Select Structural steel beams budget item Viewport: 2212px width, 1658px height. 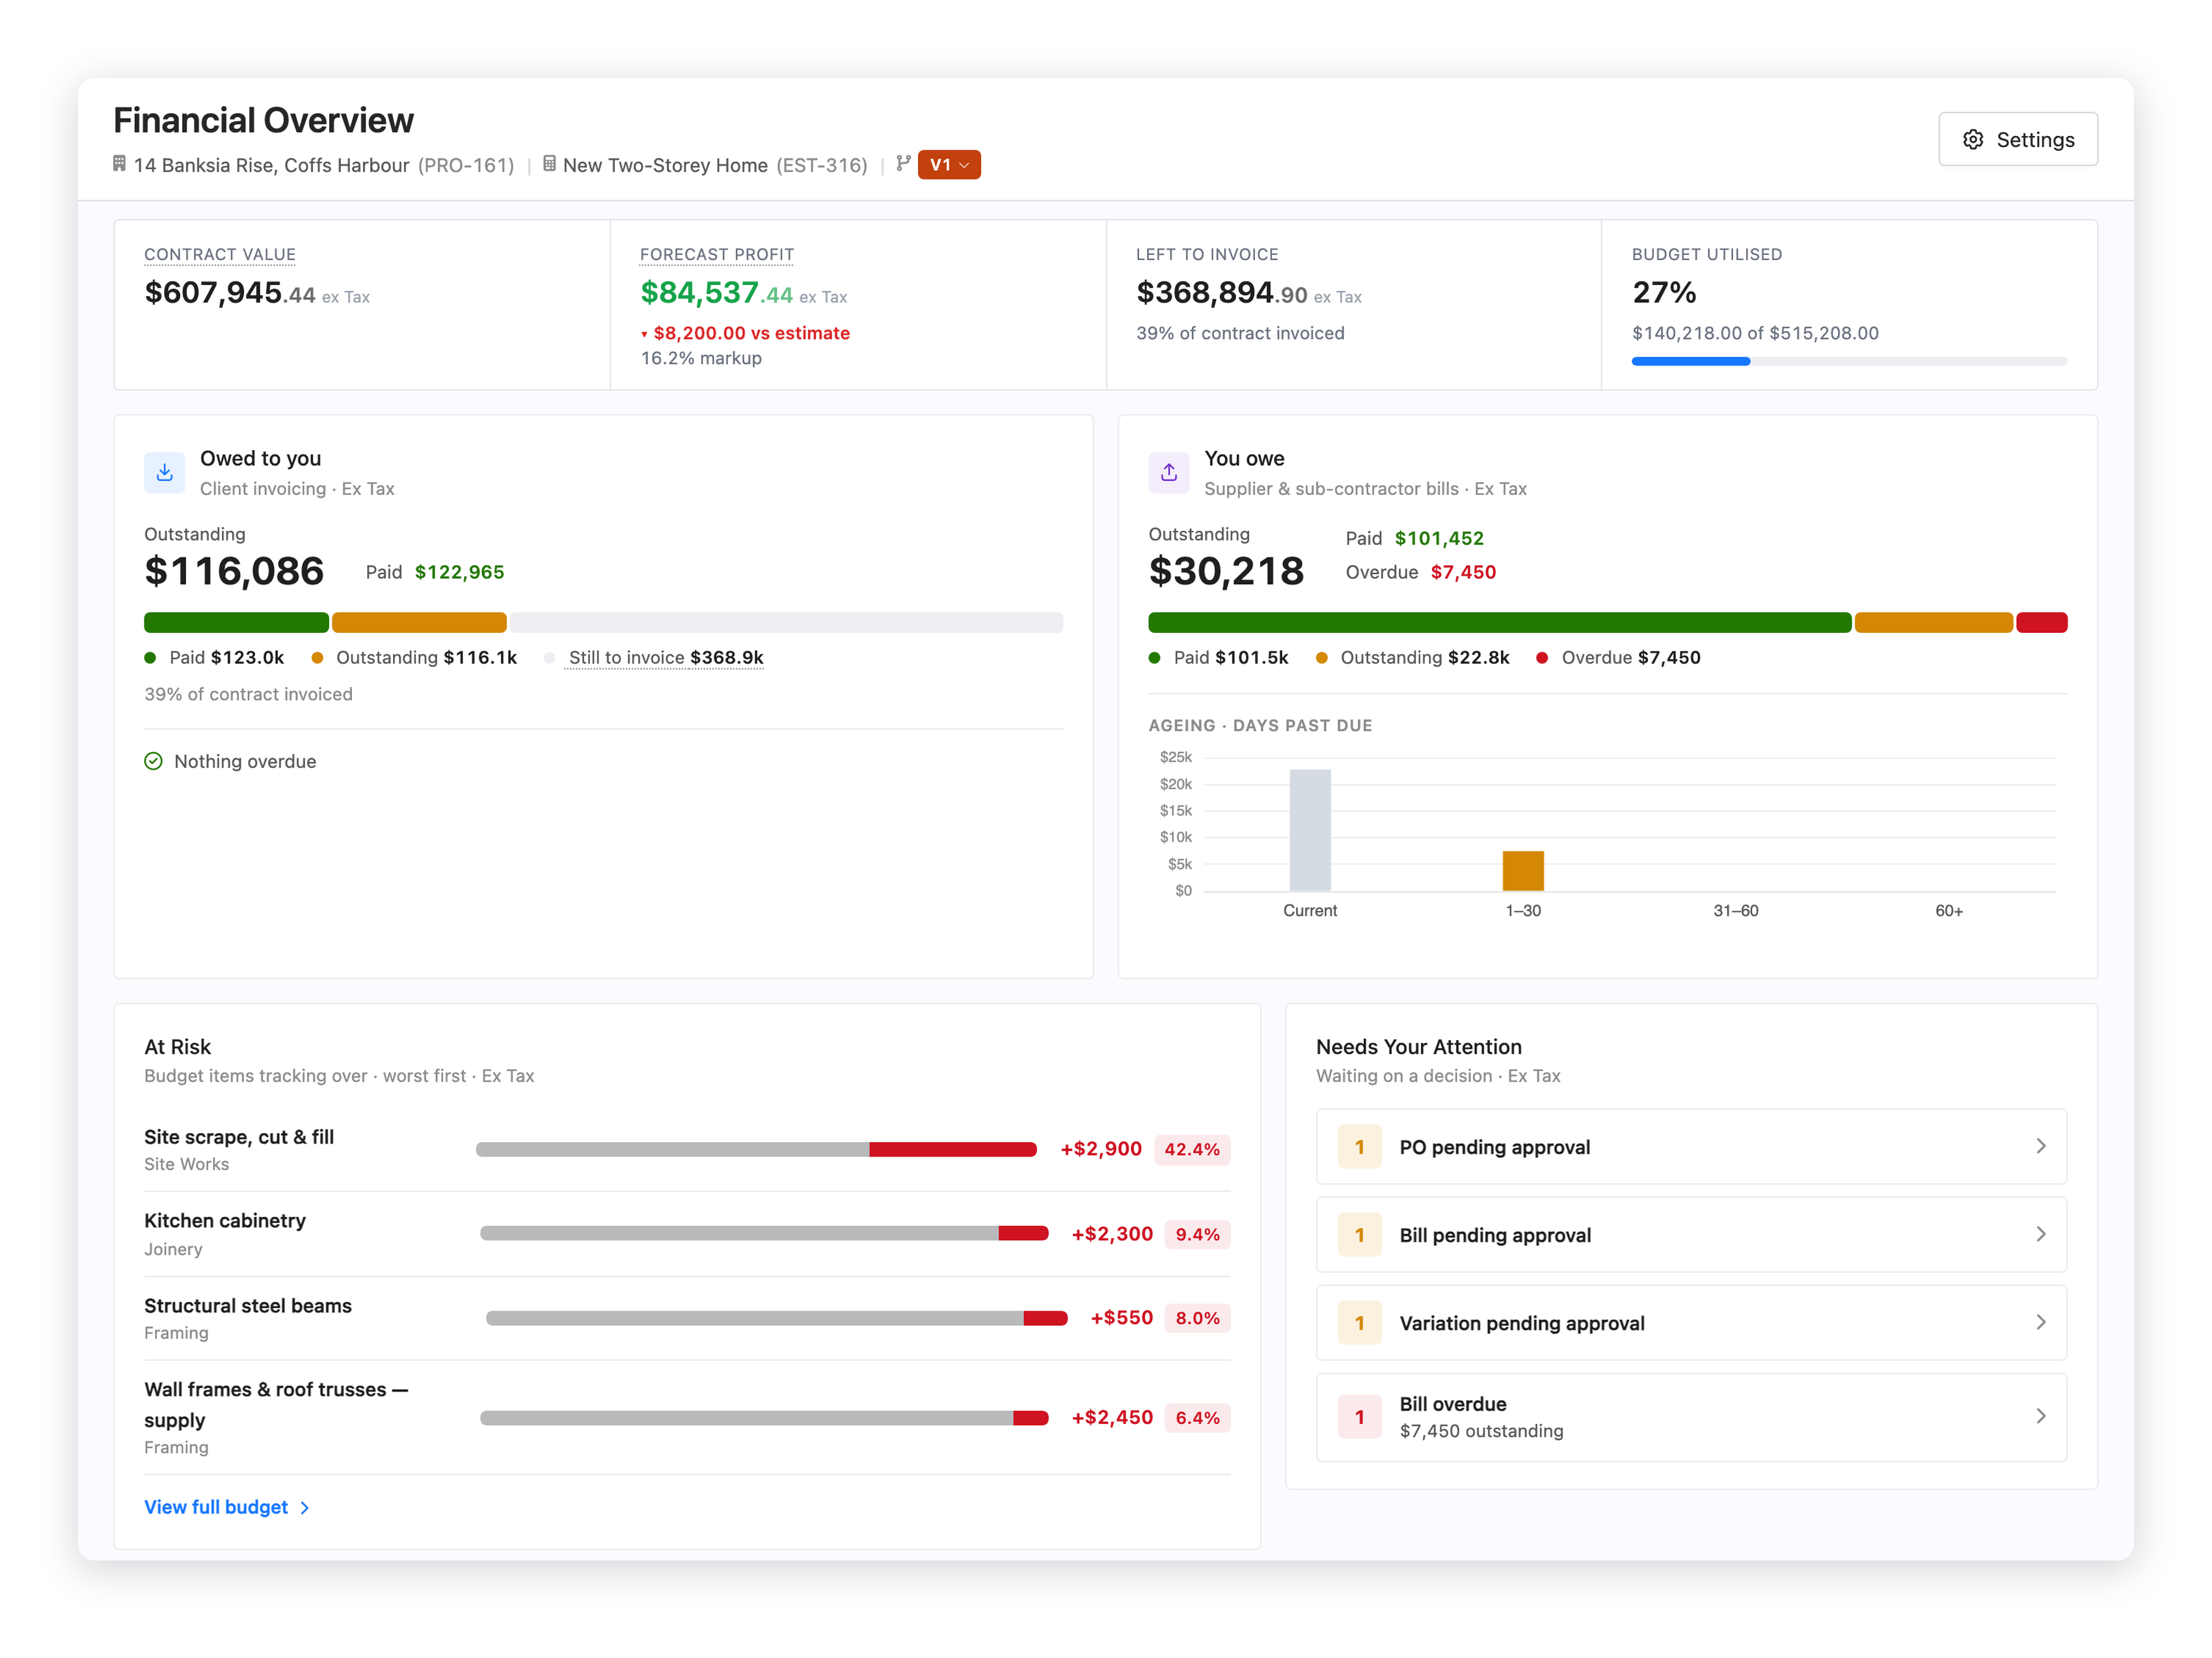[x=687, y=1318]
